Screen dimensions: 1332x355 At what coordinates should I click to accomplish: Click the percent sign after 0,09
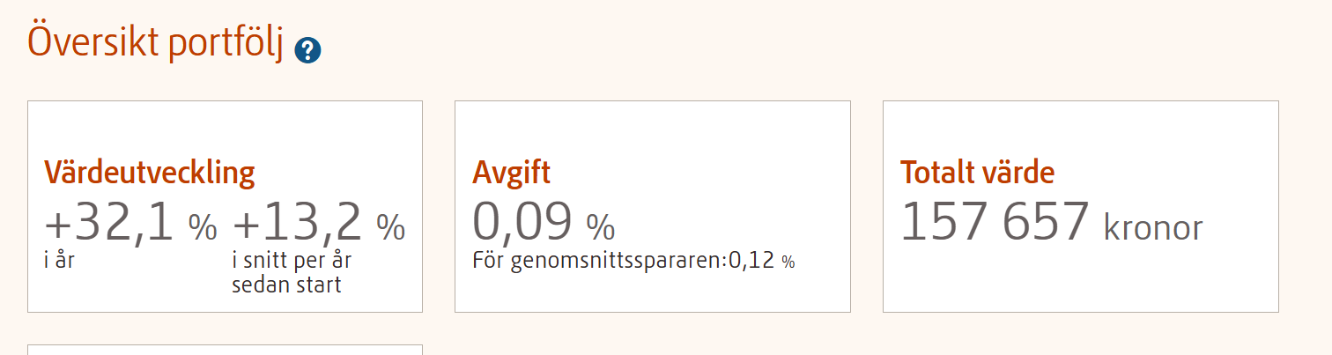coord(601,228)
